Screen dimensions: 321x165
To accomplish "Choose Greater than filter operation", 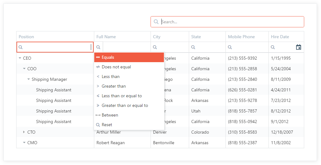I will (129, 86).
